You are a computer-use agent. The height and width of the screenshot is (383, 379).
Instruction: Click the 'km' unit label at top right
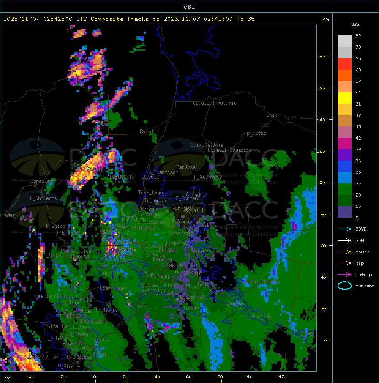pos(325,19)
